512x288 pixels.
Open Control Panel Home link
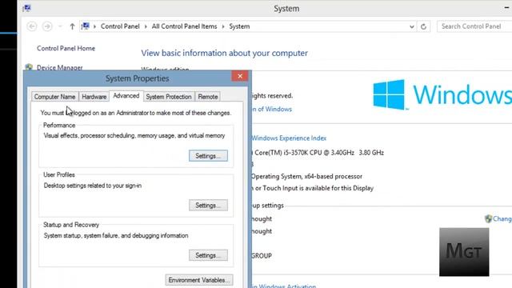(66, 48)
